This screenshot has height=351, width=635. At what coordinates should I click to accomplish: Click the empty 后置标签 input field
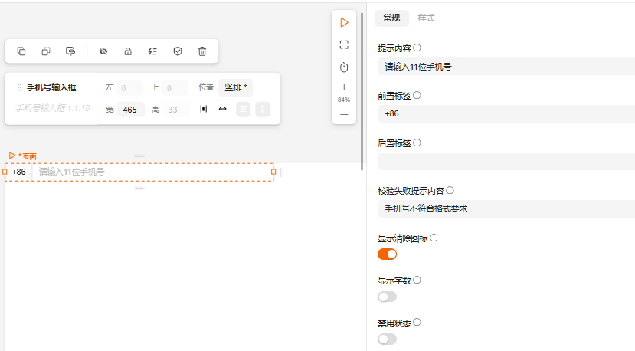coord(506,161)
